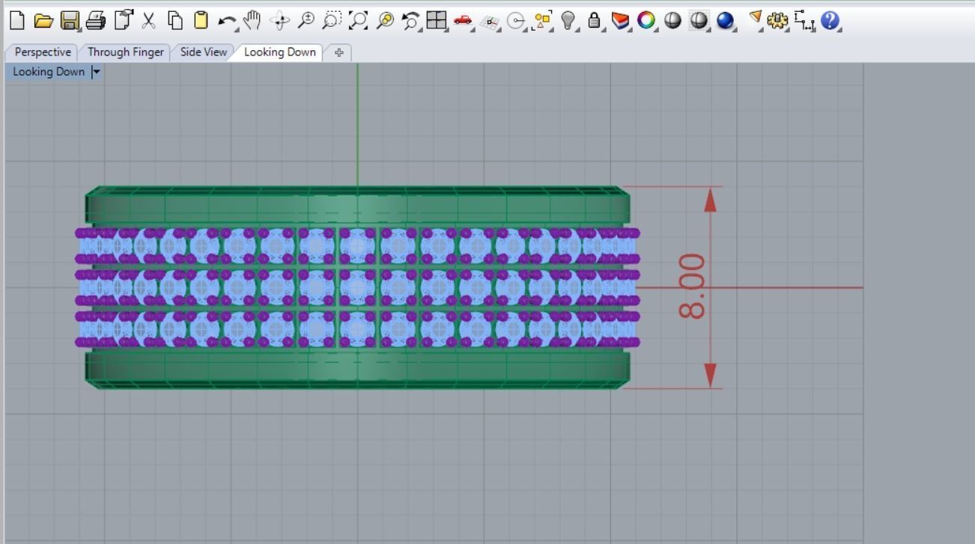975x544 pixels.
Task: Open Document Properties icon
Action: point(123,21)
